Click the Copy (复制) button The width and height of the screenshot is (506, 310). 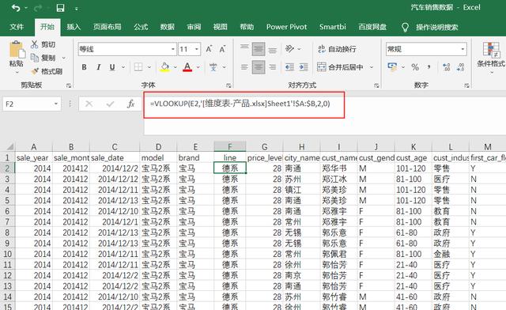43,58
